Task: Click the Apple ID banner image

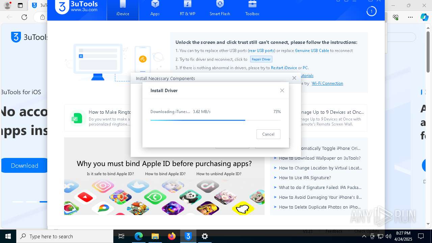Action: pyautogui.click(x=164, y=176)
